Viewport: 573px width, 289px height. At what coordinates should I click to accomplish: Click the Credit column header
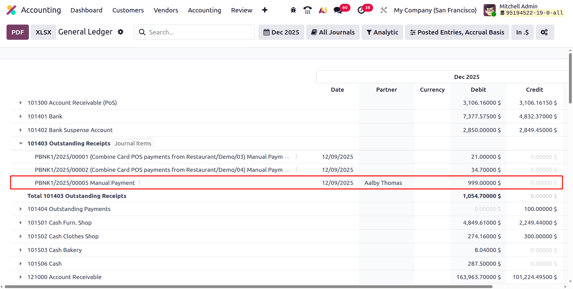pos(534,89)
